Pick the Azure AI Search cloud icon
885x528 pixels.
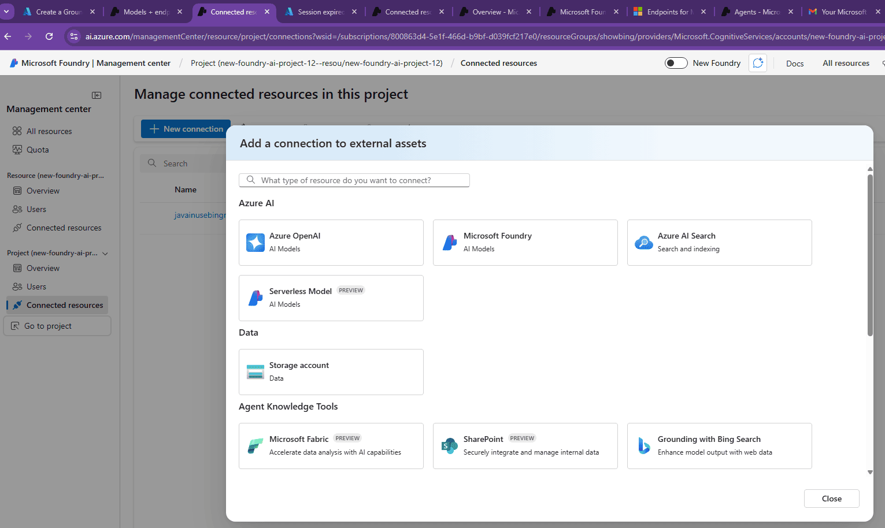[643, 243]
